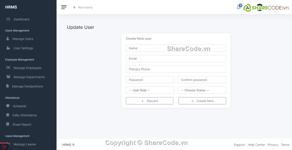Open the New Items menu
Screen dimensions: 292x150
(83, 7)
